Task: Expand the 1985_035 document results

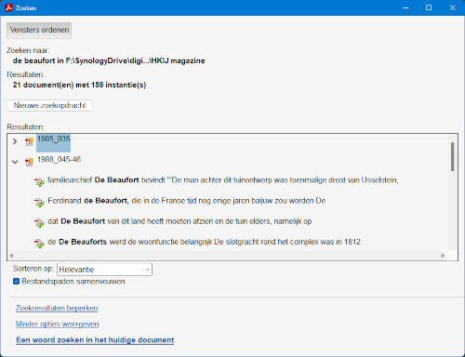Action: click(x=15, y=141)
